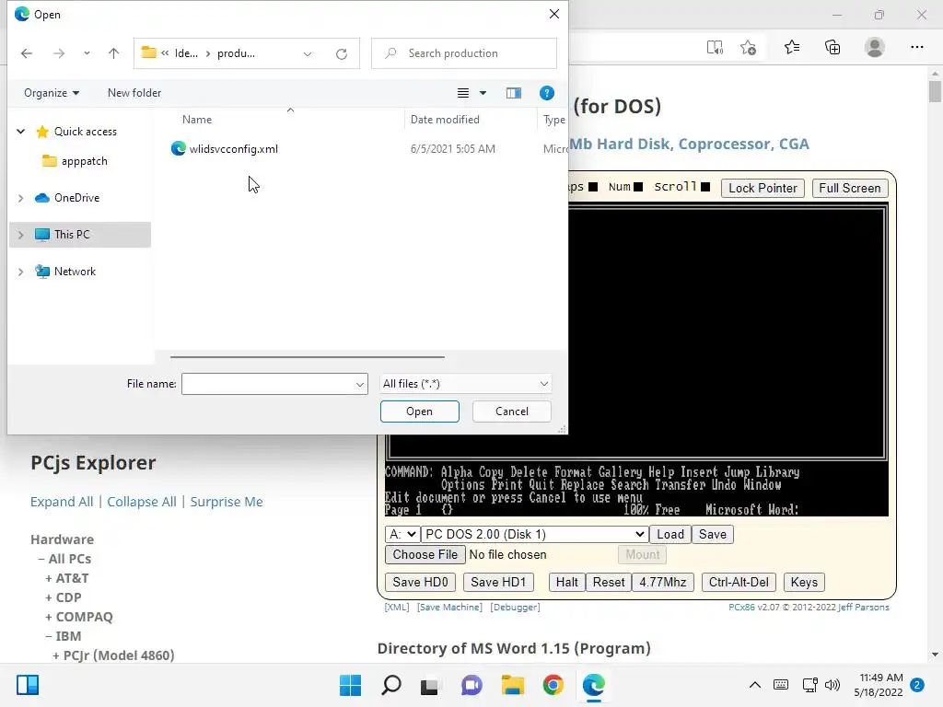Click Open button in dialog

point(419,411)
